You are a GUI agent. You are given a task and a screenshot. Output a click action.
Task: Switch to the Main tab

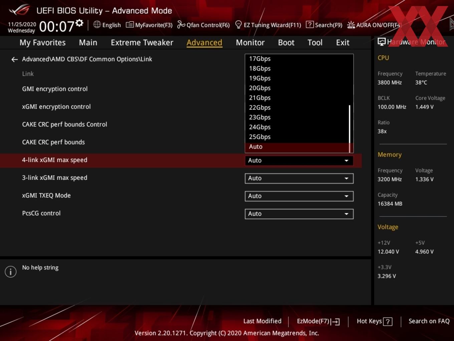(x=88, y=42)
